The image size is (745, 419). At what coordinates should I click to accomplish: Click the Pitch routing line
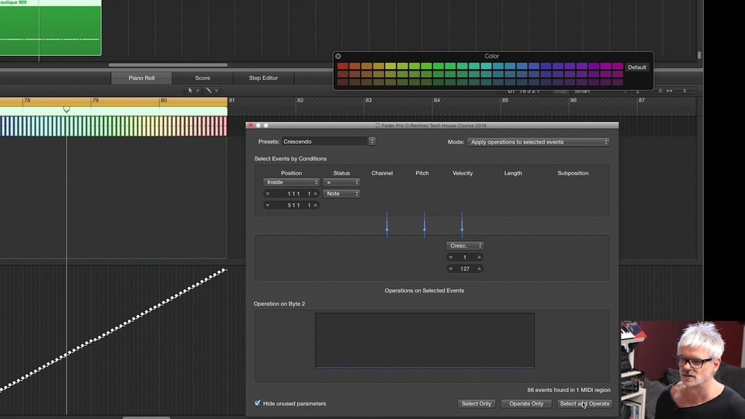[424, 225]
